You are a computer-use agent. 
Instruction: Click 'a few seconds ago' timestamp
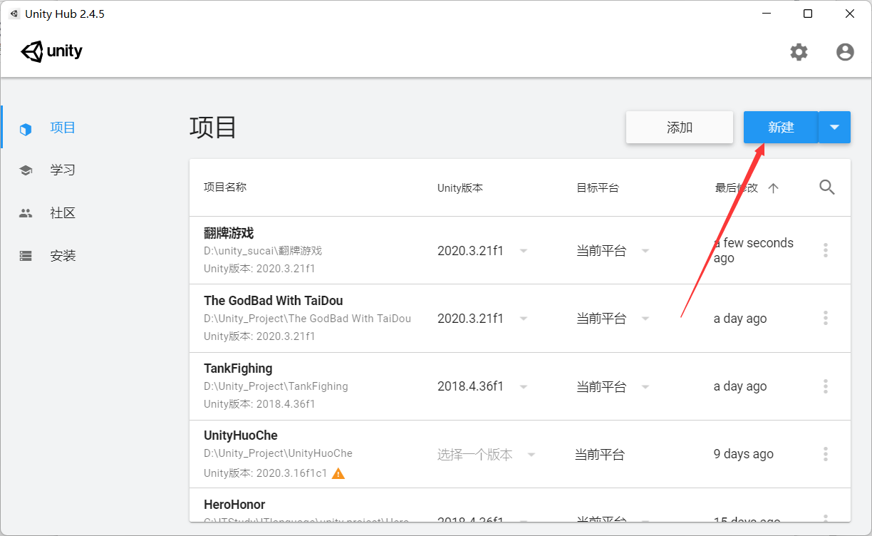[x=753, y=250]
